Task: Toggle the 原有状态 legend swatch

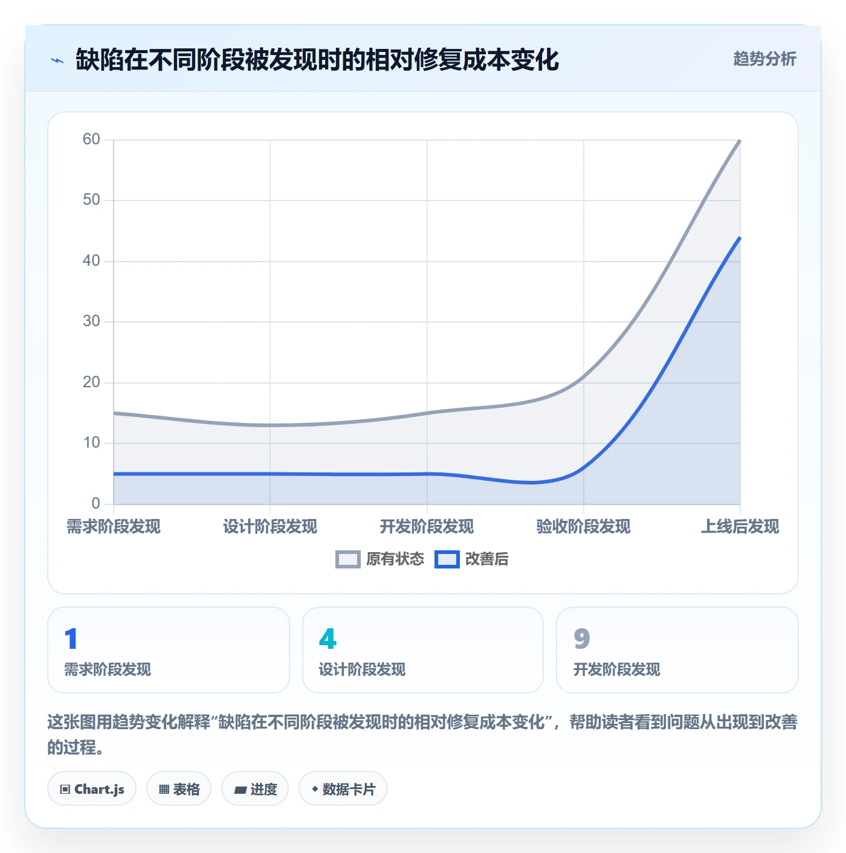Action: point(348,559)
